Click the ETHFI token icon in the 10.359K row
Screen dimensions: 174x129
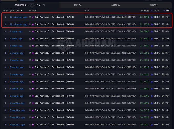(x=152, y=117)
